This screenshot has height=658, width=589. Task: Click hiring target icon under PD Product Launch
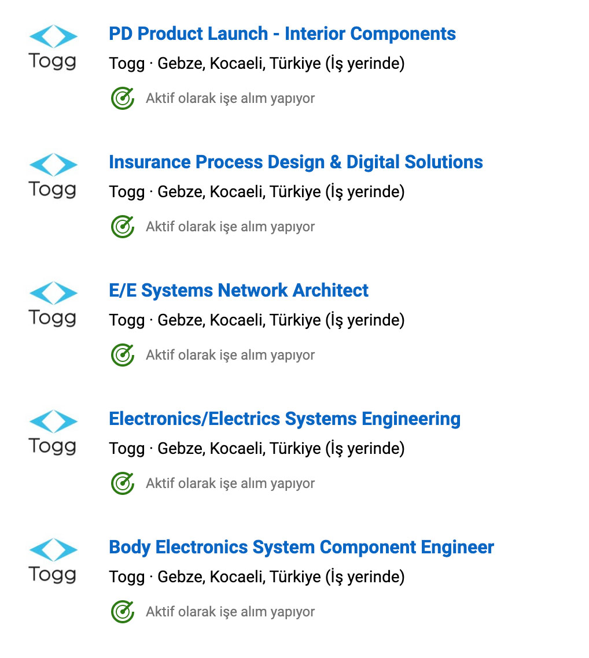click(x=122, y=98)
